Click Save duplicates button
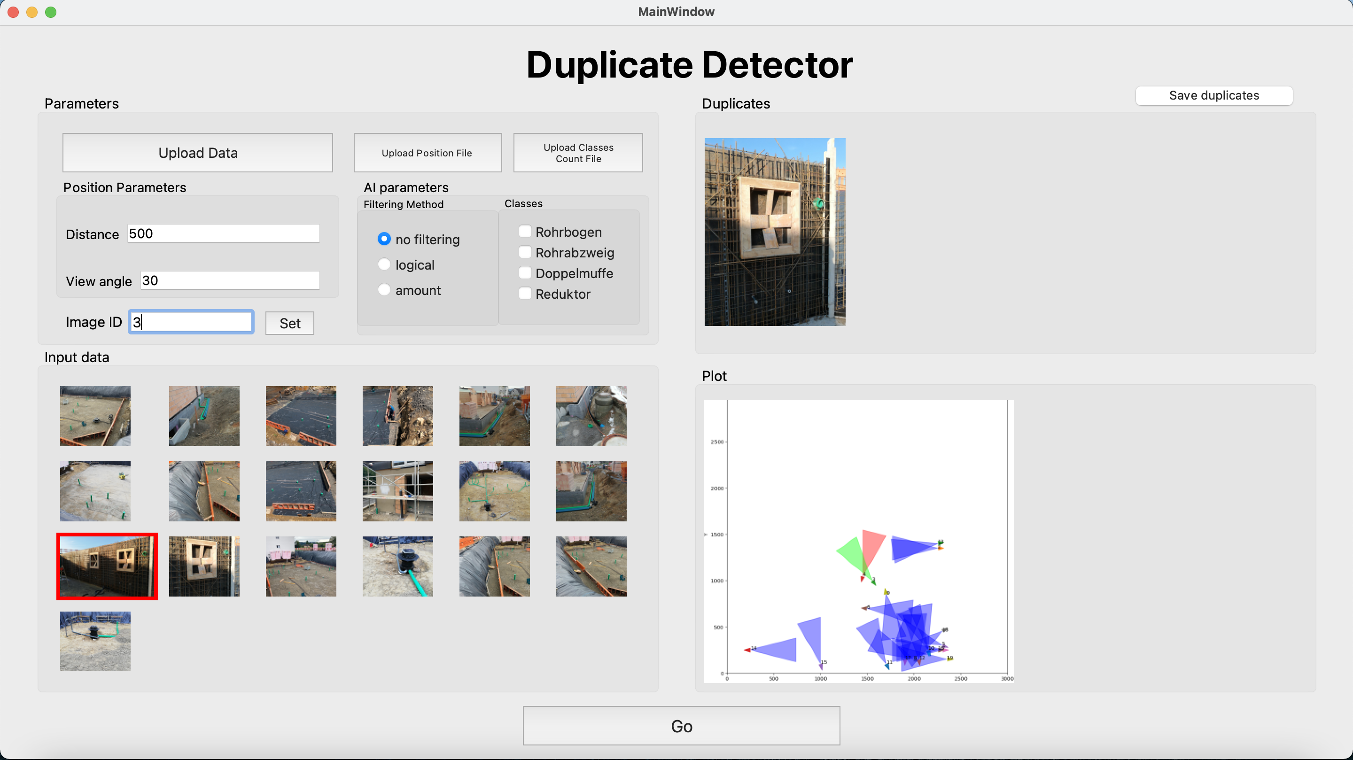 pos(1213,96)
